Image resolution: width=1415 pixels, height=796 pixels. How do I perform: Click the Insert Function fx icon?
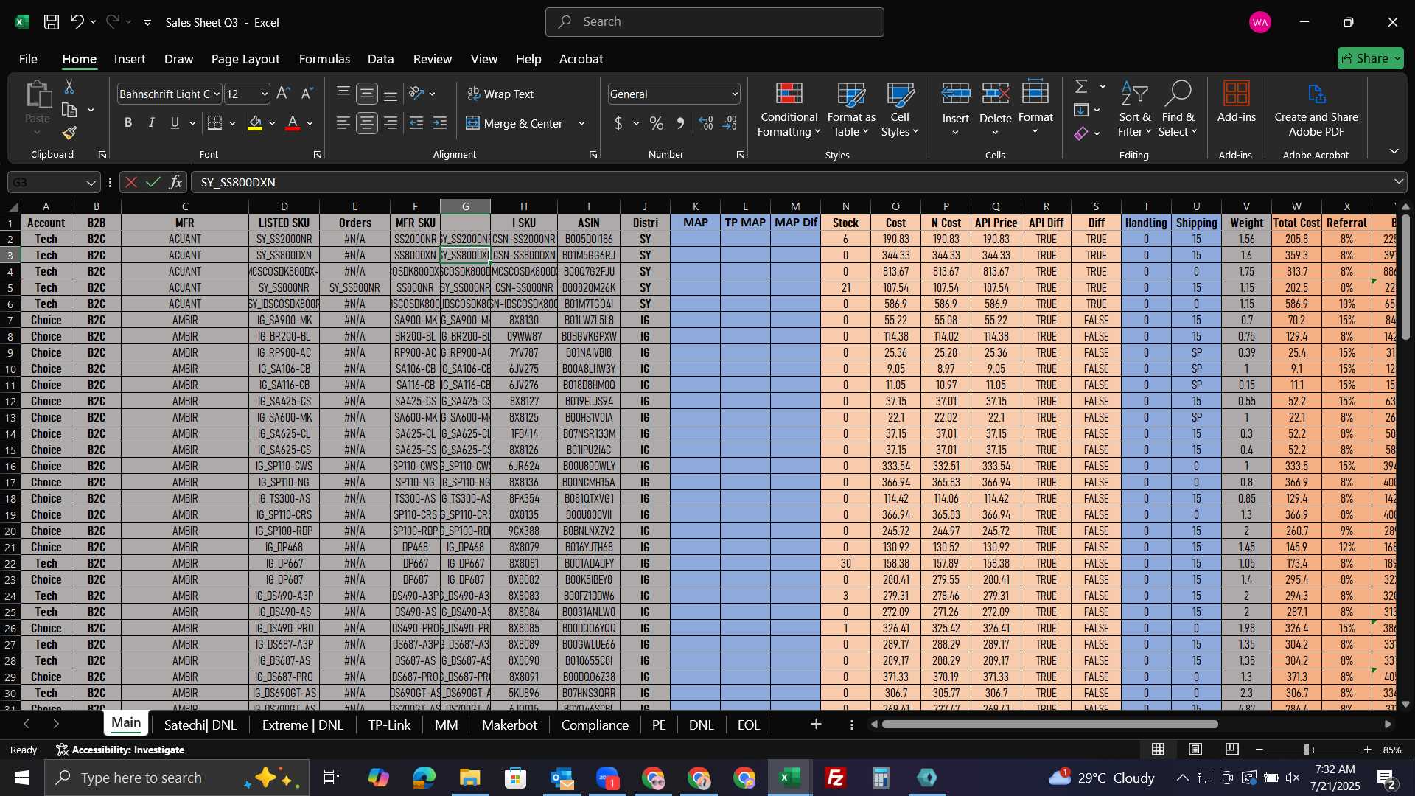[175, 182]
